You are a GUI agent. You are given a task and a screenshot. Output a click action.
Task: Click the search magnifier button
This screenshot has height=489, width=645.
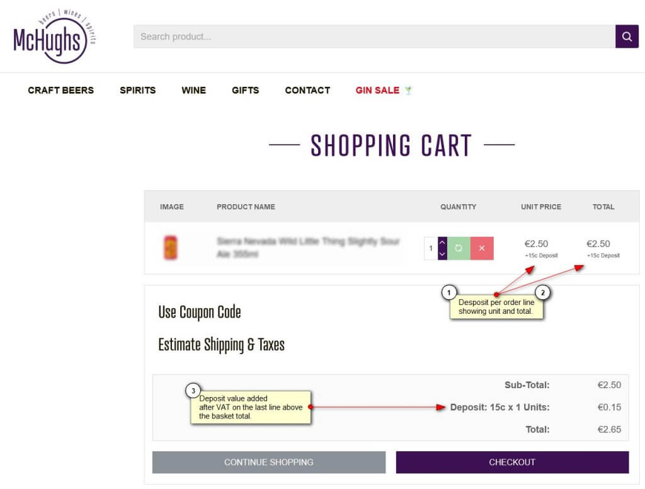click(627, 36)
